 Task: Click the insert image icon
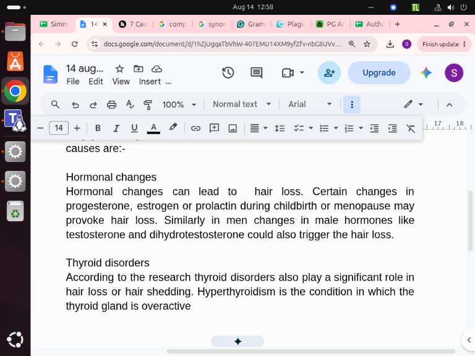233,129
